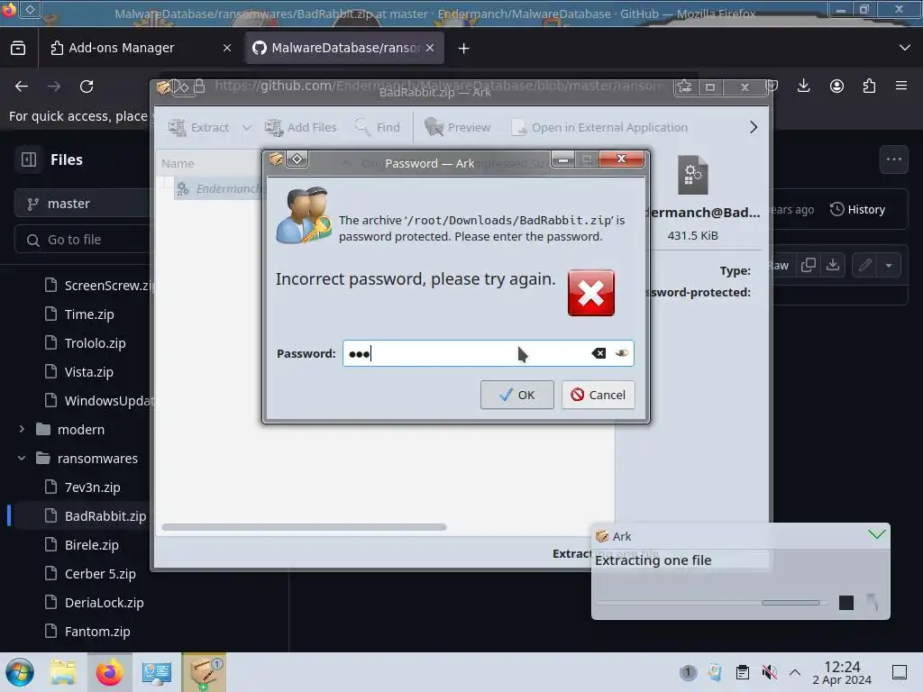The height and width of the screenshot is (692, 923).
Task: Toggle password visibility eye icon
Action: tap(622, 353)
